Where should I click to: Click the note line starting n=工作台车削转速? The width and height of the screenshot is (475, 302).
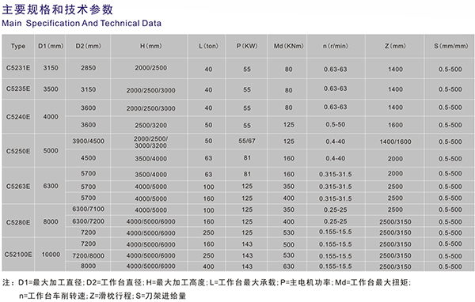102,296
